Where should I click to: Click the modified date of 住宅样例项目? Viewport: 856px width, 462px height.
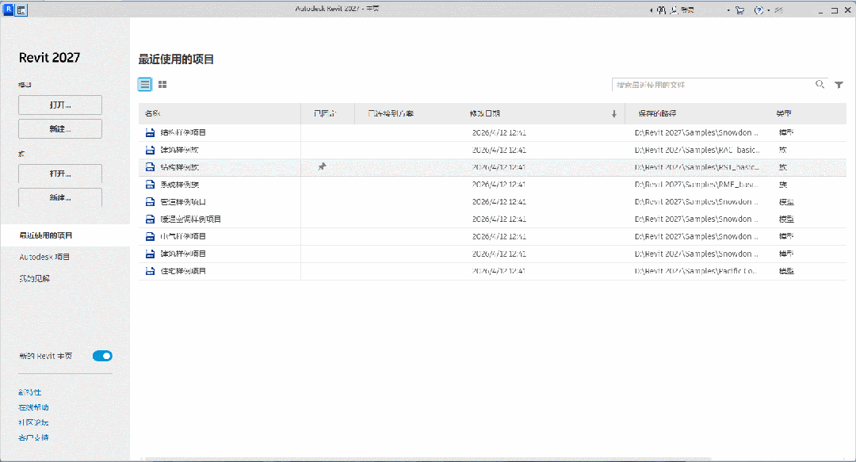pos(499,271)
